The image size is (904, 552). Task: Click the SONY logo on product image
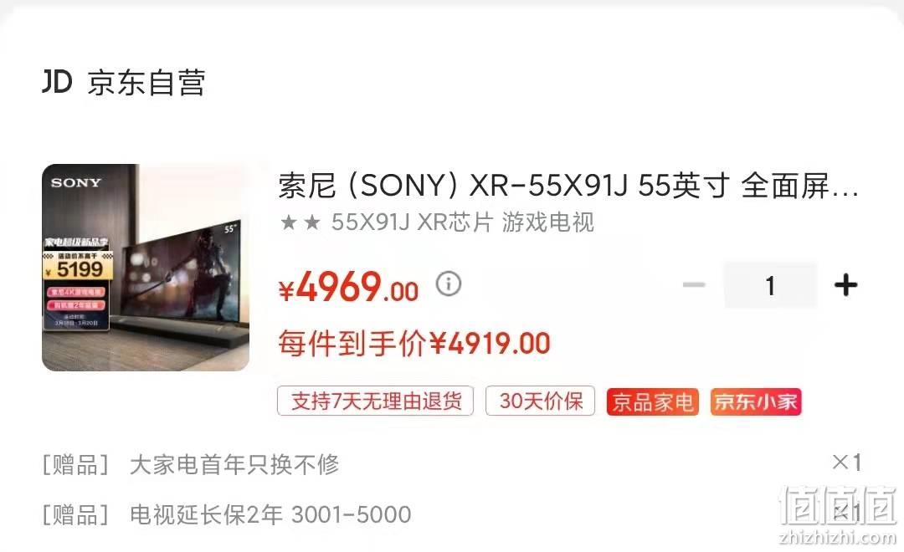tap(75, 183)
